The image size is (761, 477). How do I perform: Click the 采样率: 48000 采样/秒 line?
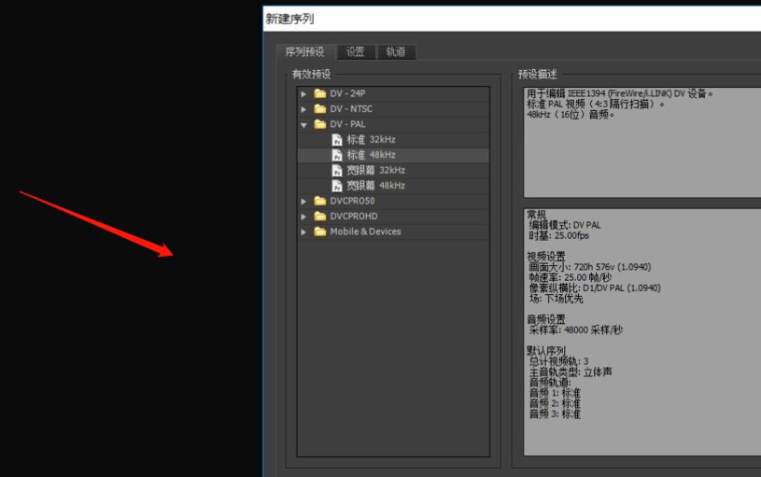coord(576,330)
